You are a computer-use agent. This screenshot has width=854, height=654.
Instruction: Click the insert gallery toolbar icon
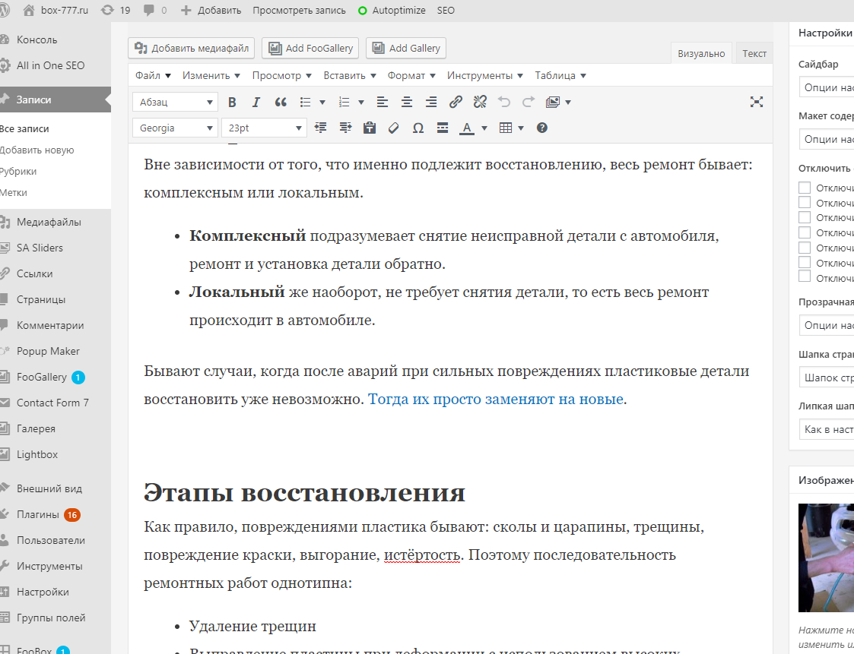tap(553, 102)
